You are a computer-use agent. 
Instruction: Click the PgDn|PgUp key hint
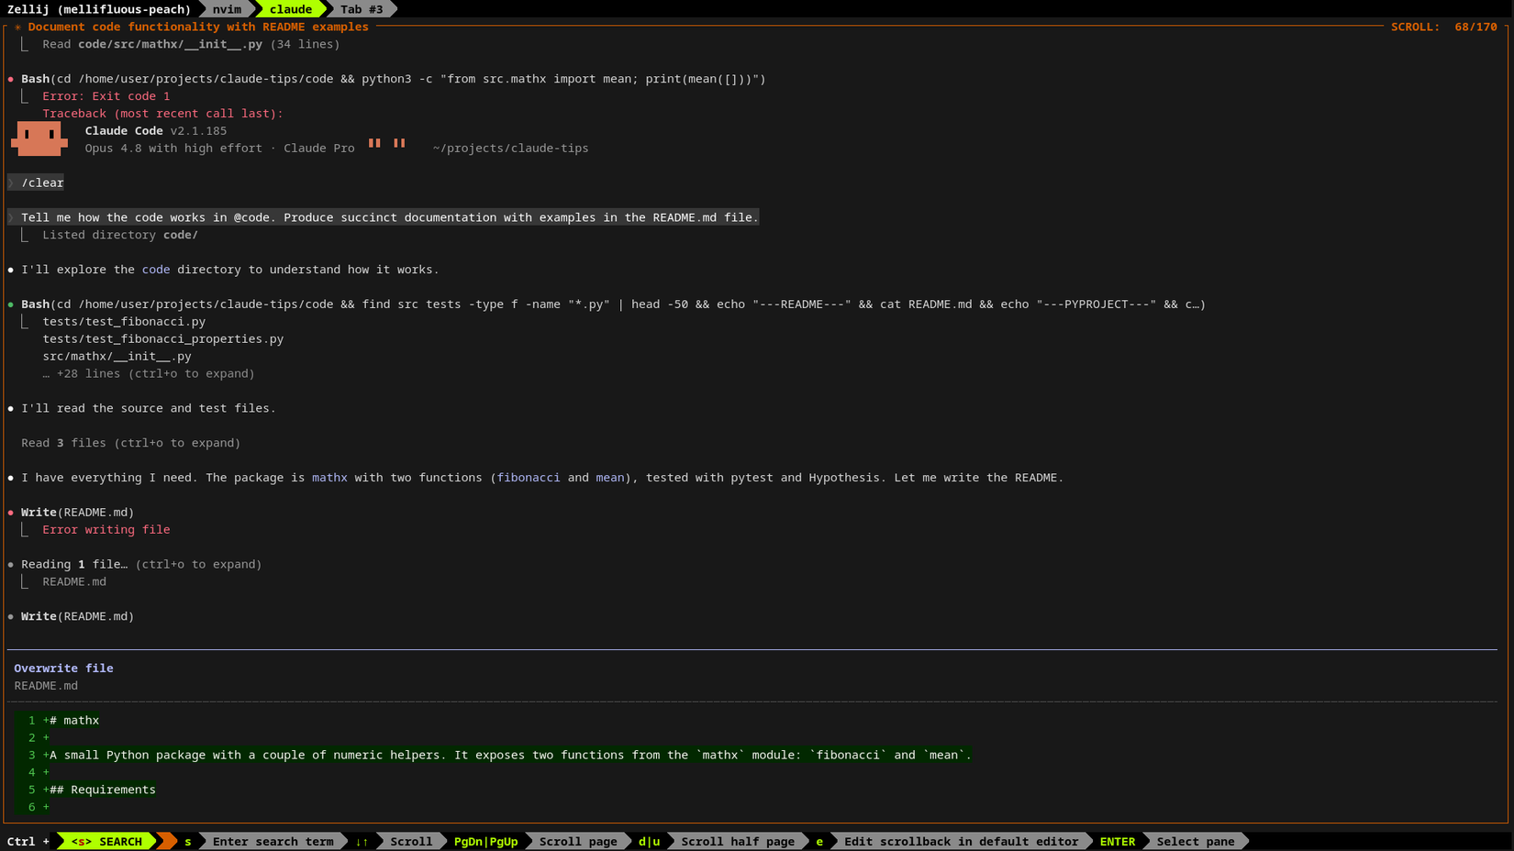(486, 842)
